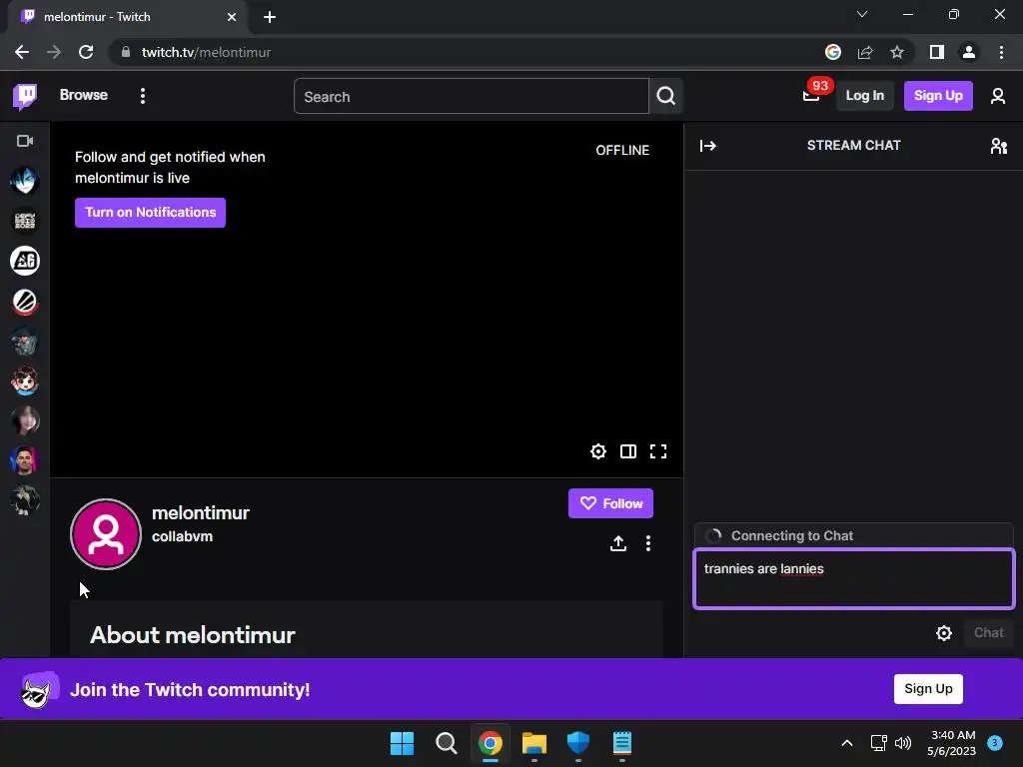This screenshot has width=1023, height=767.
Task: Open the volume control in the tray
Action: point(903,743)
